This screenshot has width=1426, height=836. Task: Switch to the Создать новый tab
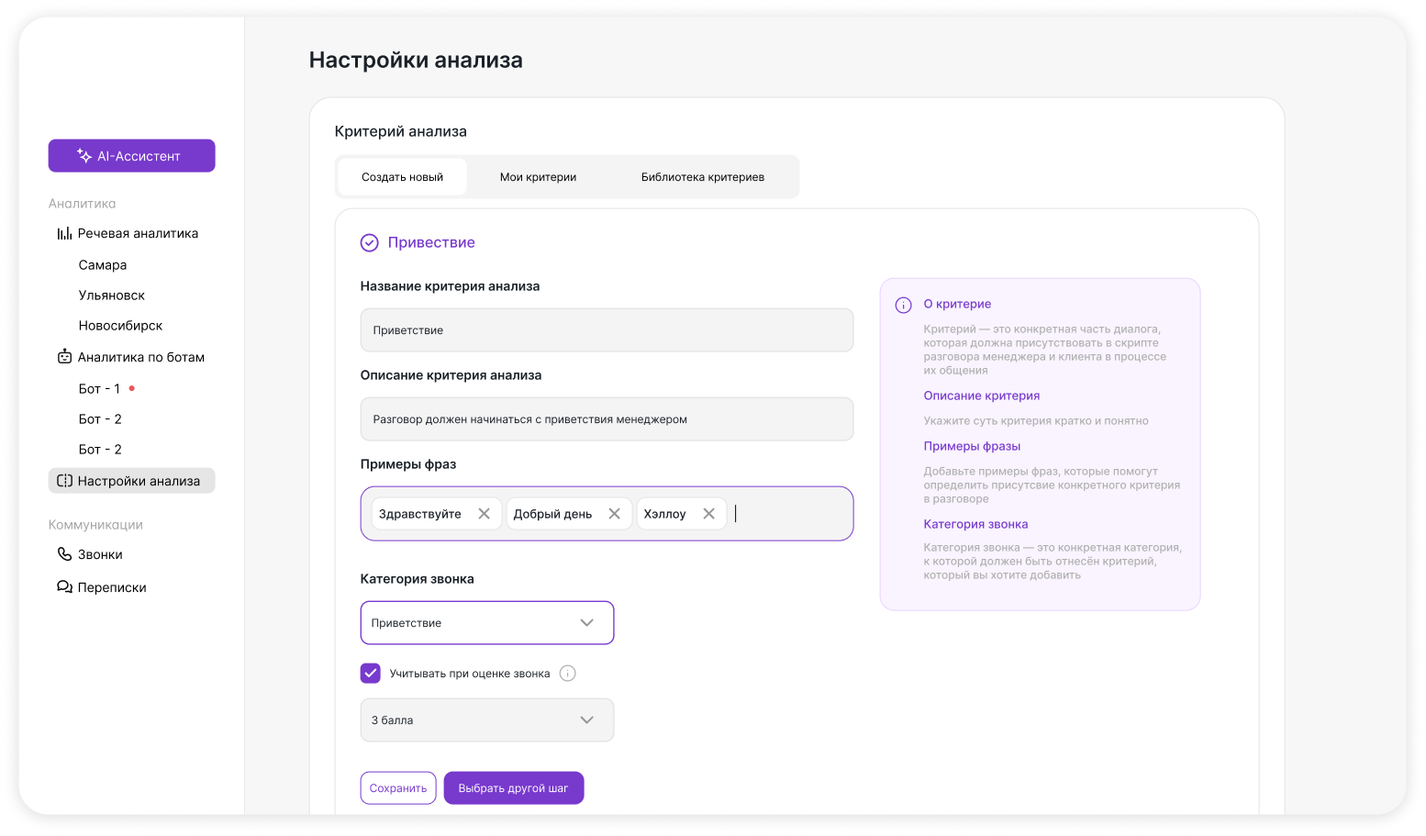pyautogui.click(x=402, y=177)
